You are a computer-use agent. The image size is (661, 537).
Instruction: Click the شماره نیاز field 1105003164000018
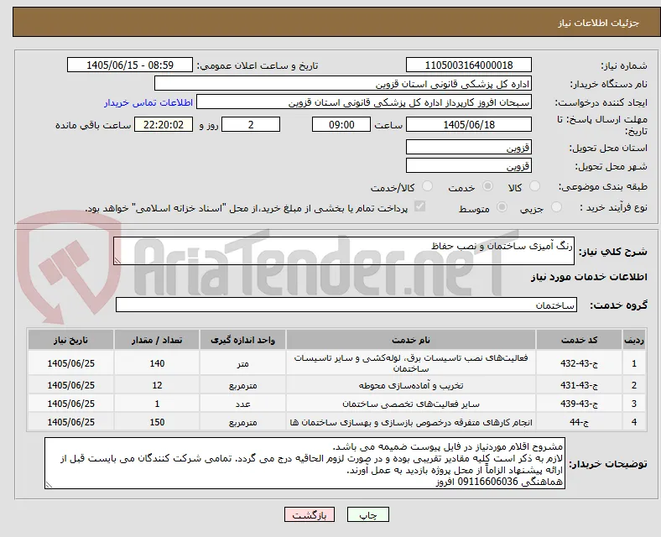469,65
